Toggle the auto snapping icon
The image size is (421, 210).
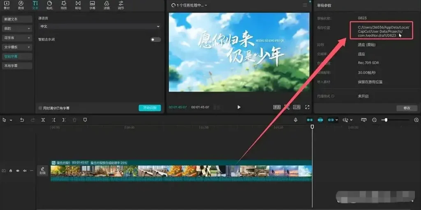320,120
